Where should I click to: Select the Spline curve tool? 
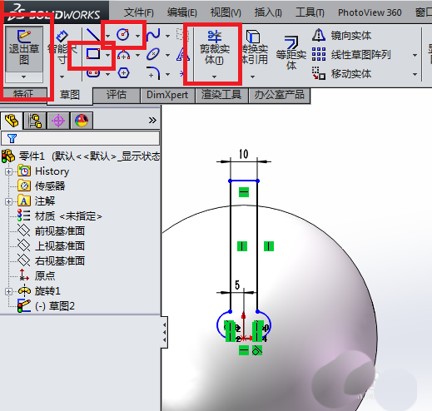153,35
